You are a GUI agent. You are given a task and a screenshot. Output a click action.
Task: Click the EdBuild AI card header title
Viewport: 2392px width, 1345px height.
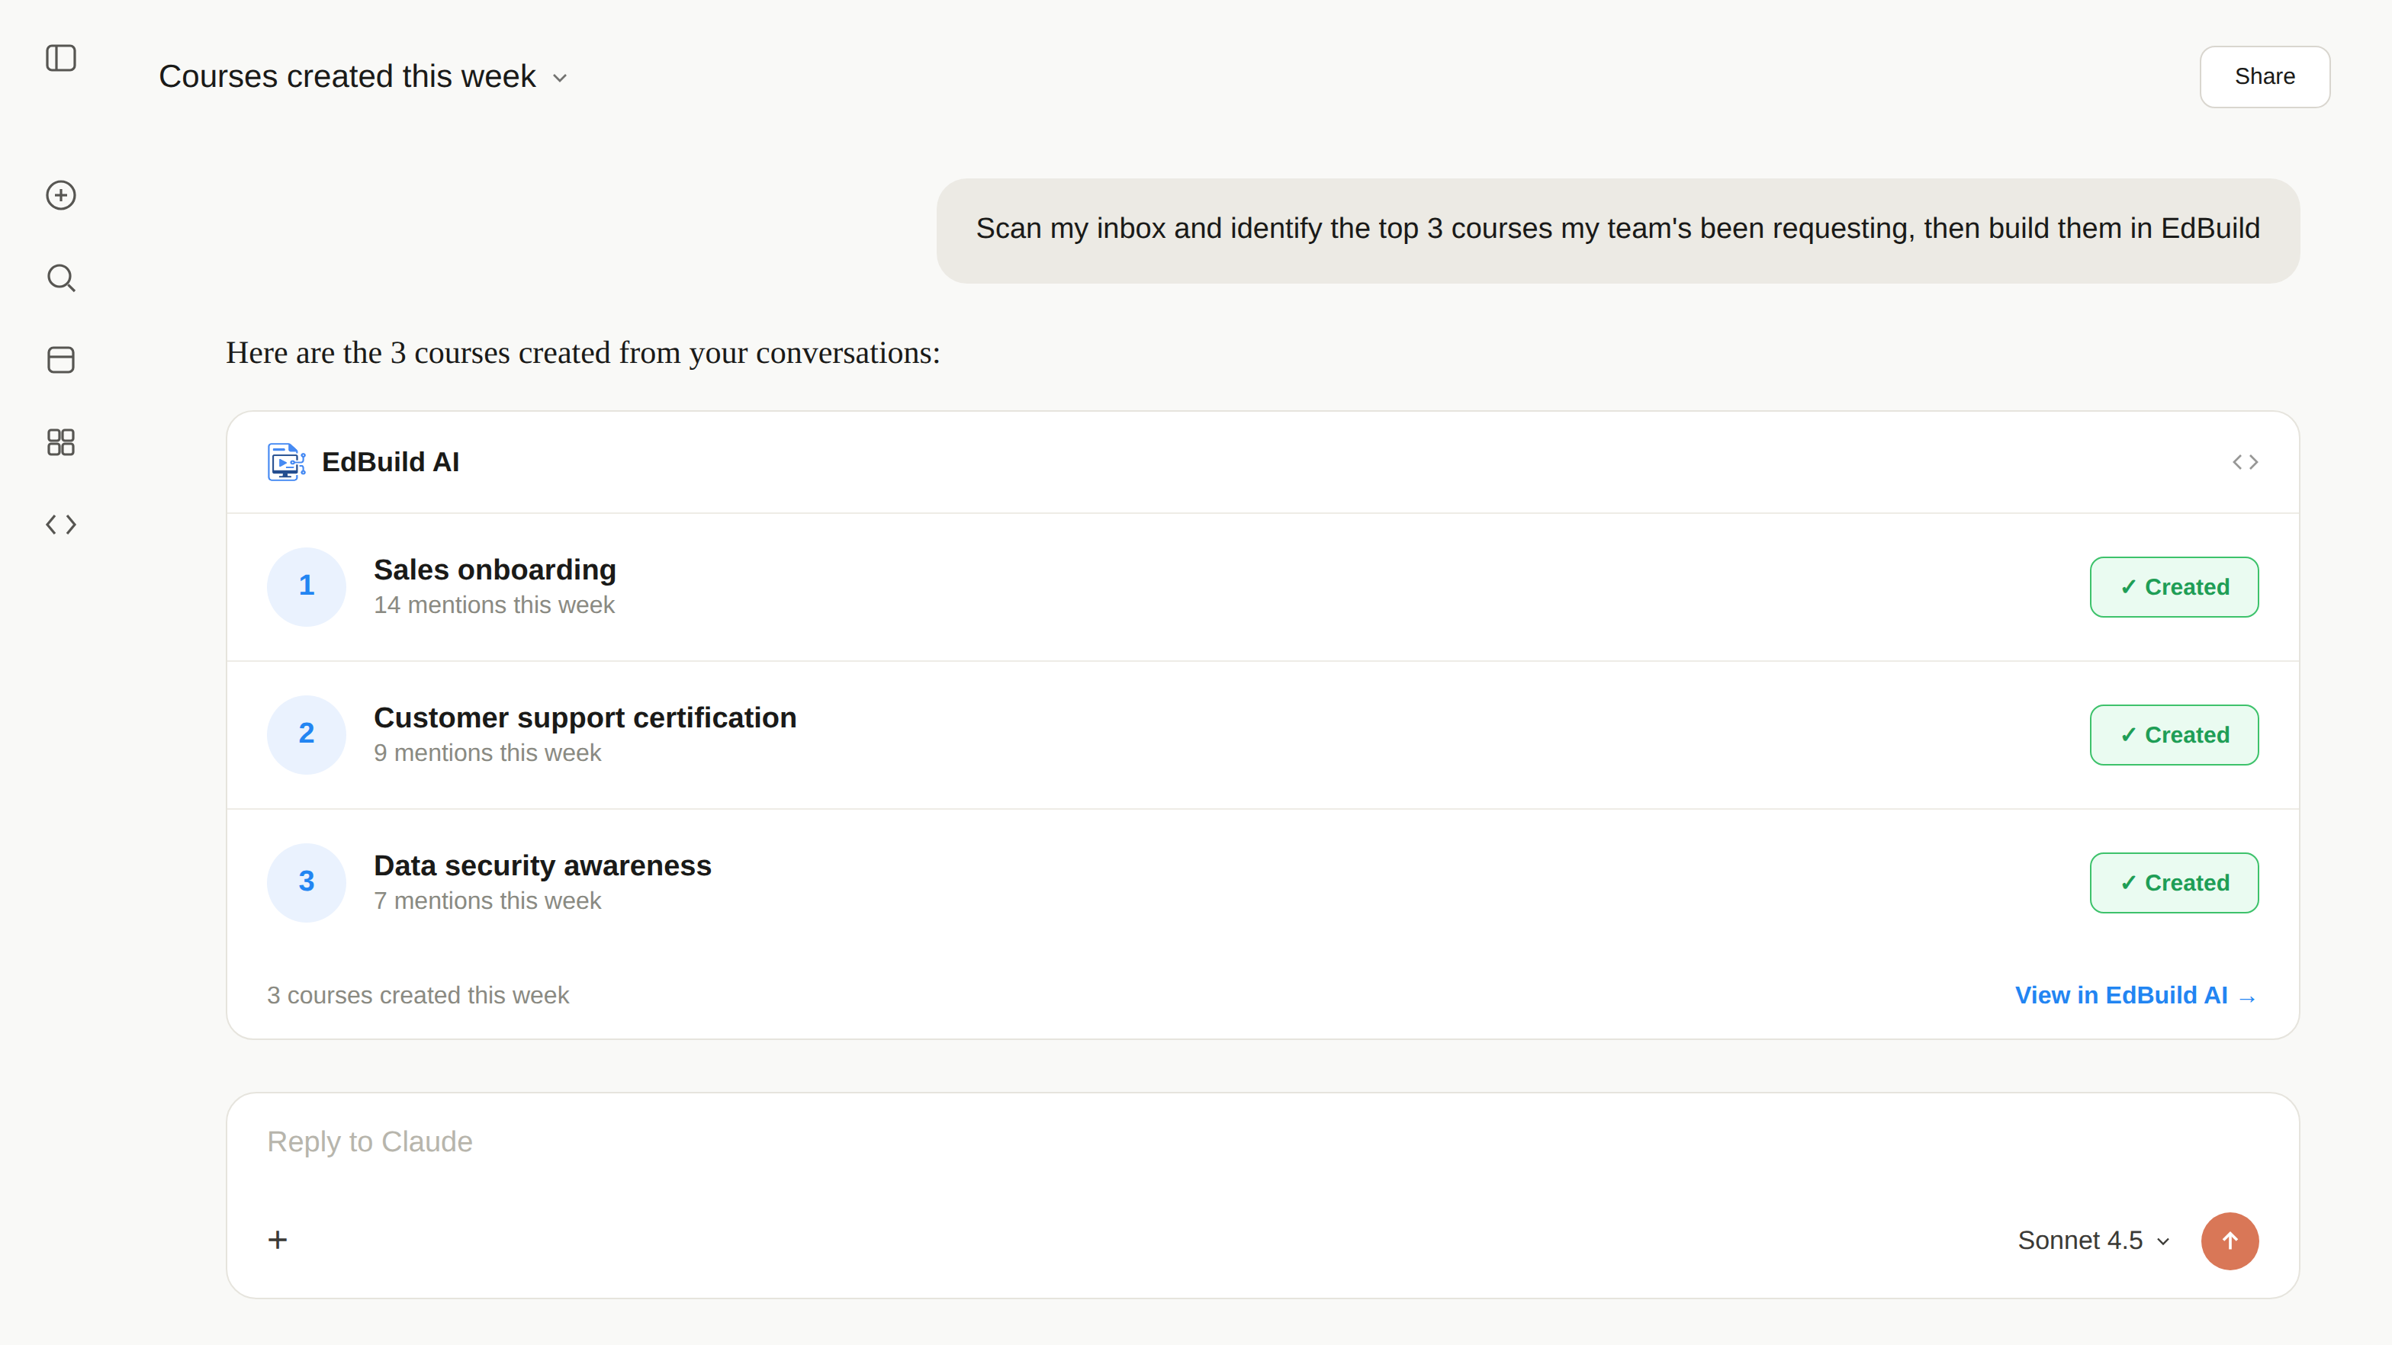[390, 462]
